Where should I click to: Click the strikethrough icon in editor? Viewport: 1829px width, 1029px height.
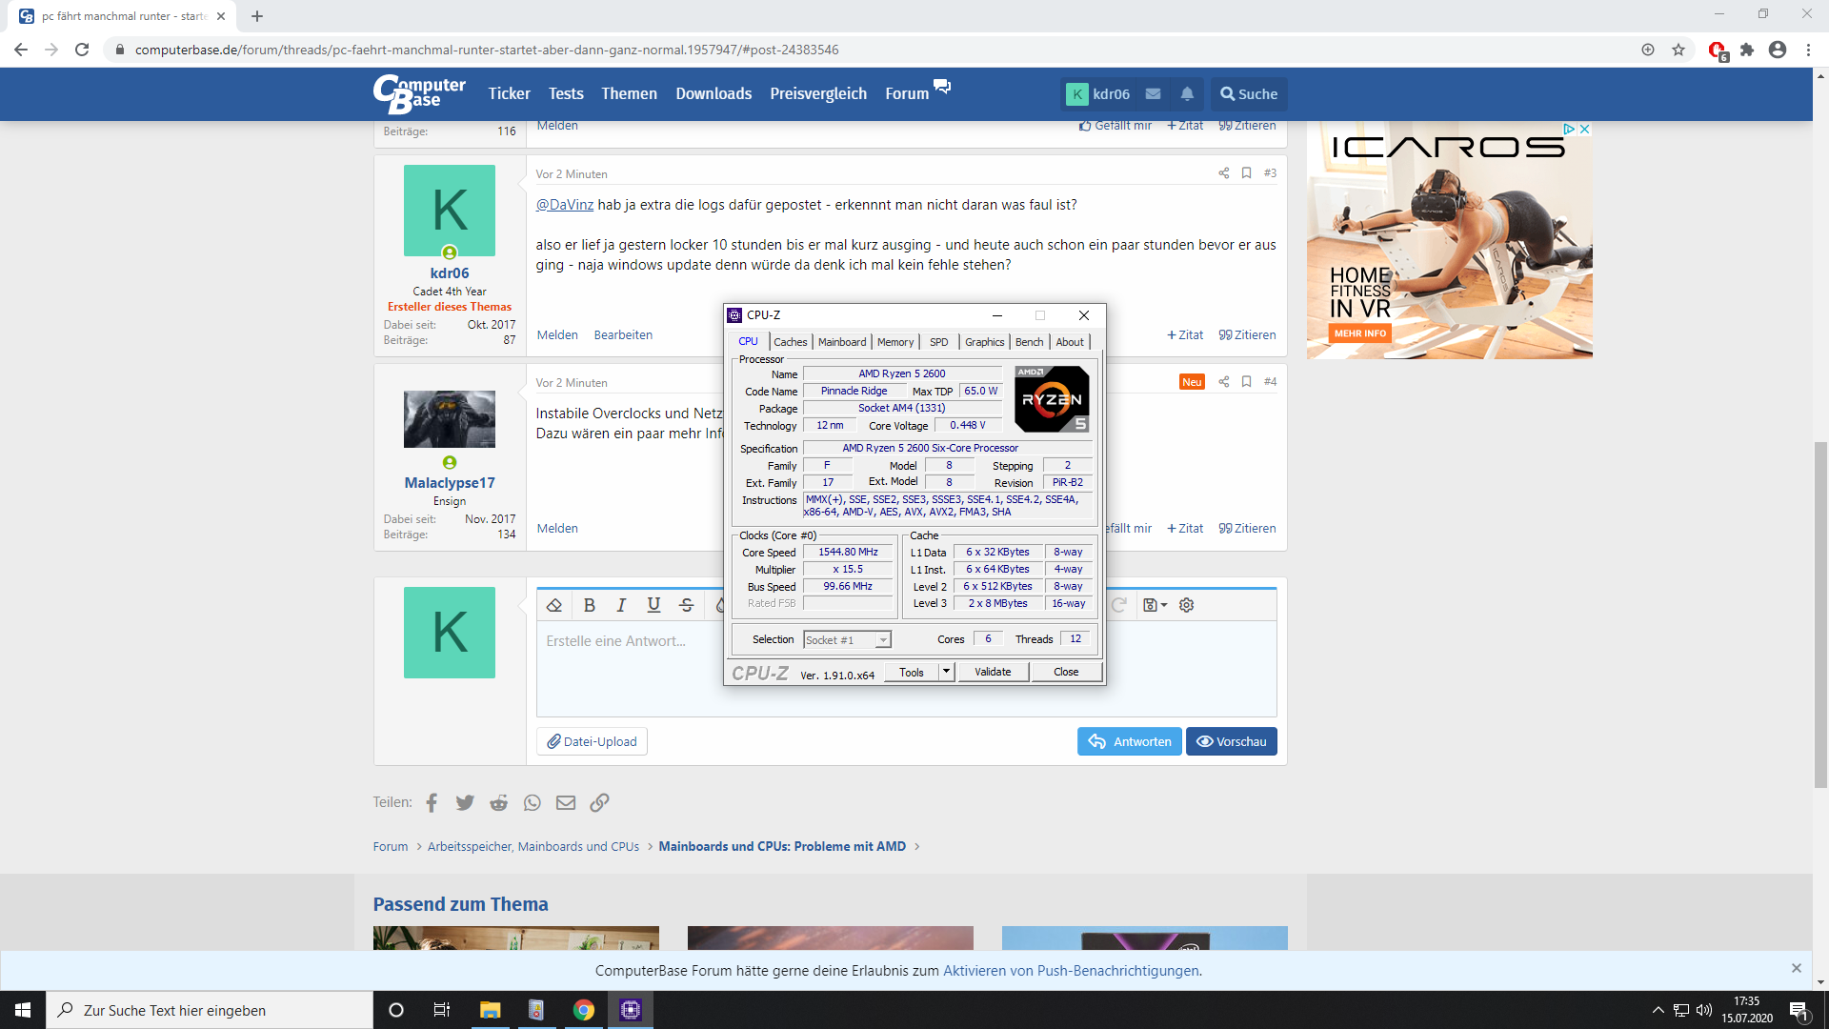(x=686, y=605)
